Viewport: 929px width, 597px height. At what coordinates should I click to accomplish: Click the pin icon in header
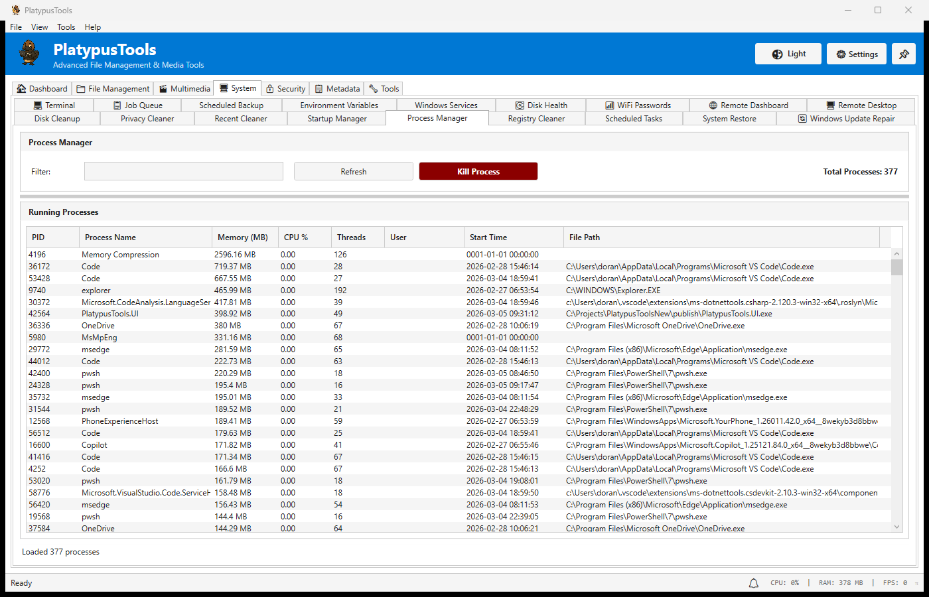[904, 54]
